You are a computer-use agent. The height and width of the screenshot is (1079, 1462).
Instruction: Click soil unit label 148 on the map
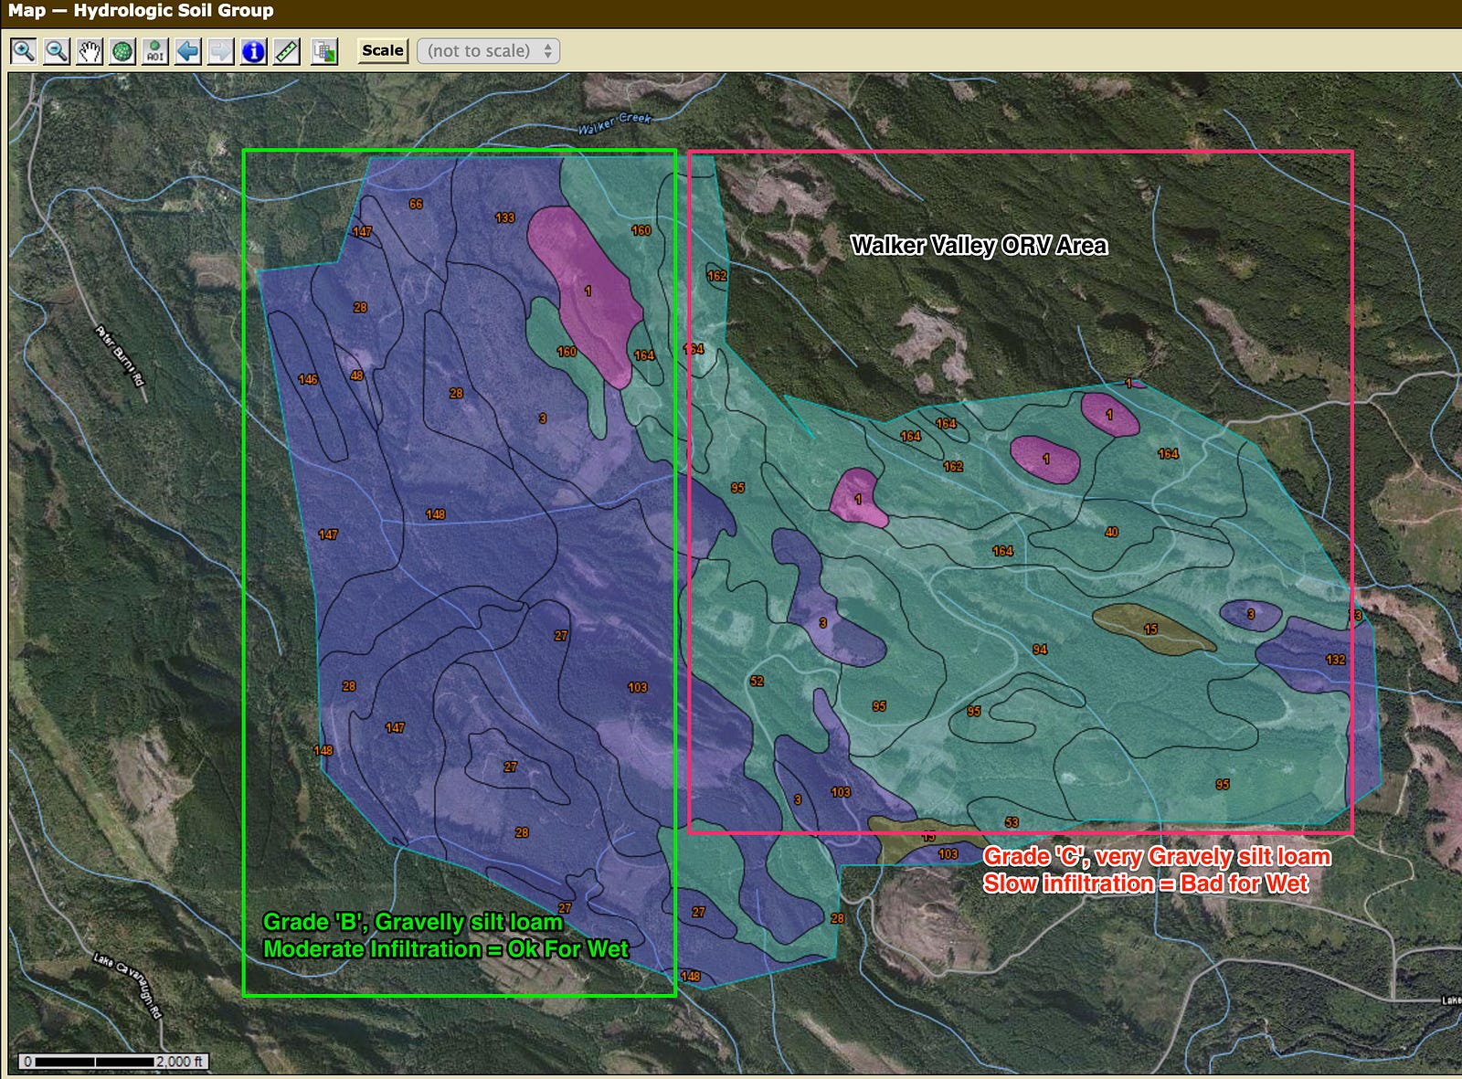tap(435, 514)
